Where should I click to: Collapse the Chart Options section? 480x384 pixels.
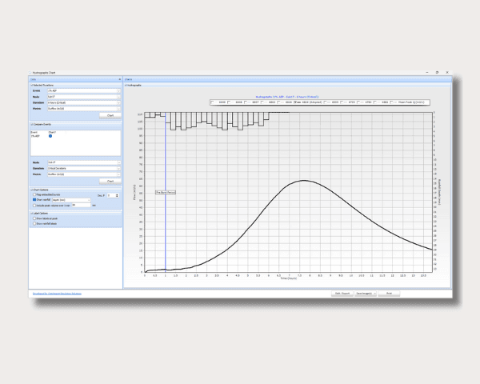[32, 190]
